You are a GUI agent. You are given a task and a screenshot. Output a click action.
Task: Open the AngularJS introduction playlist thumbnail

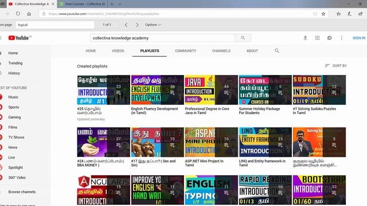(103, 190)
